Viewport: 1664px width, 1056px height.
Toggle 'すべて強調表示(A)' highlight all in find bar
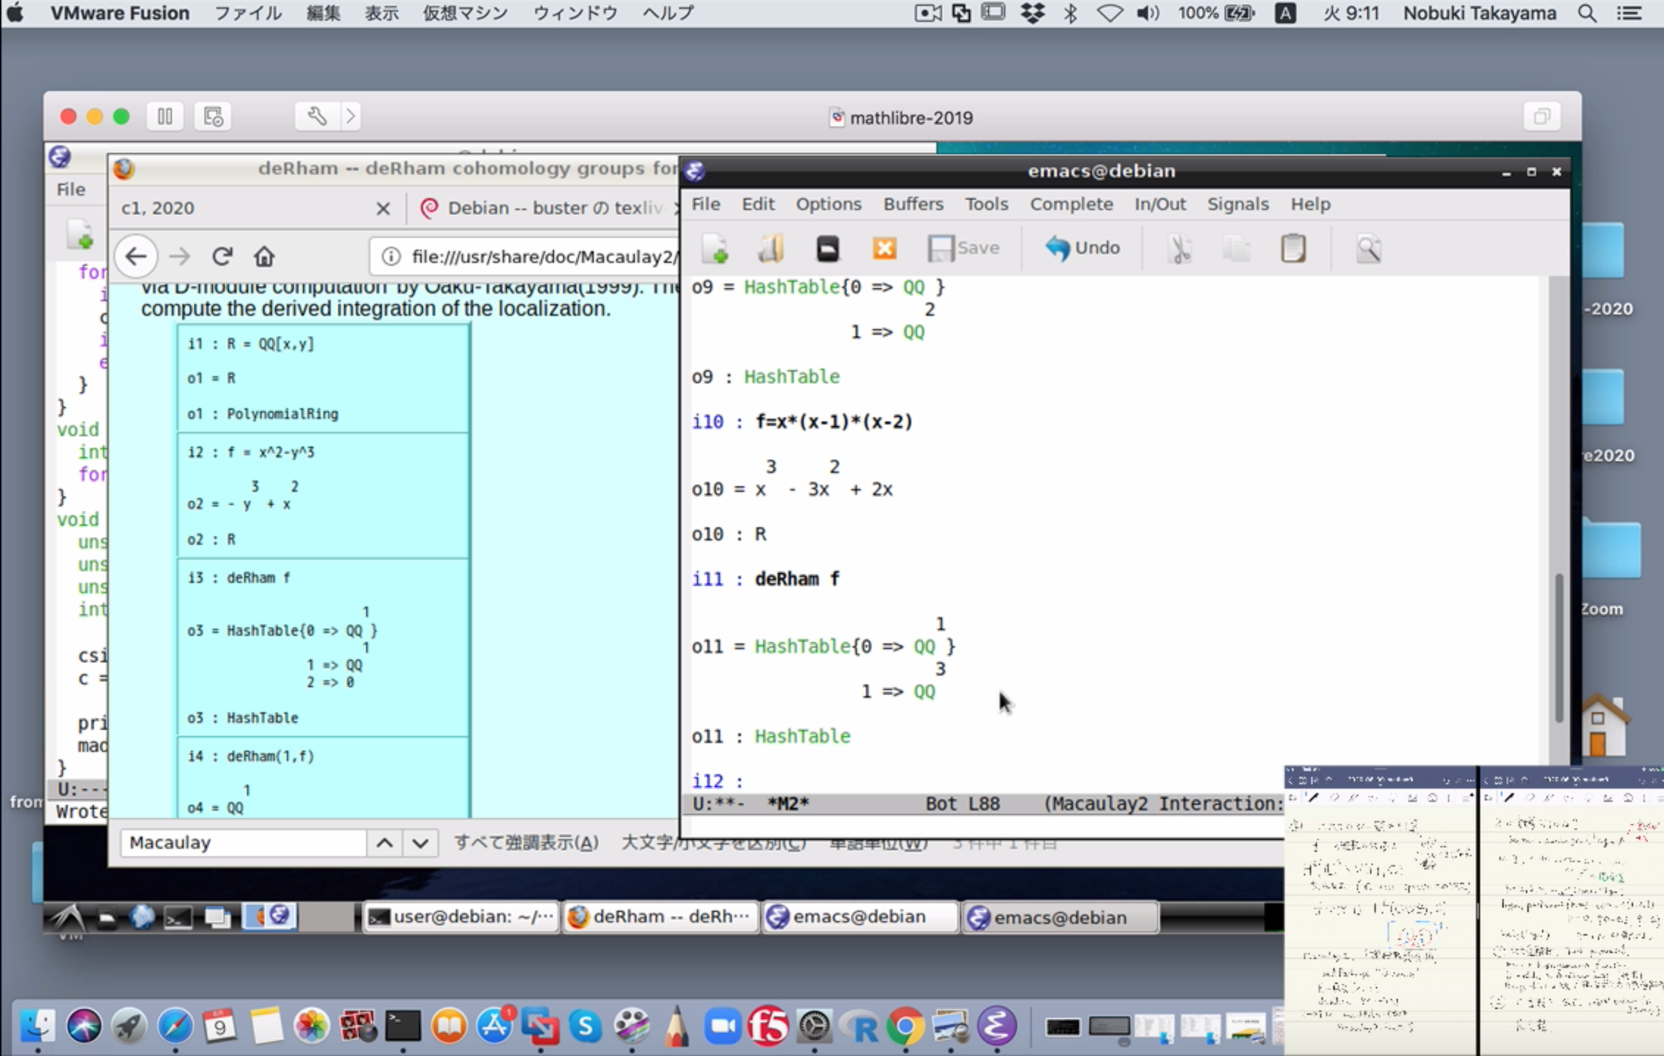point(526,842)
